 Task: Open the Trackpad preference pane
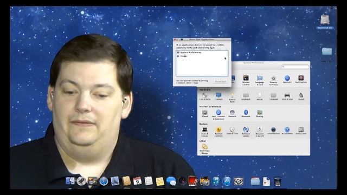point(273,96)
